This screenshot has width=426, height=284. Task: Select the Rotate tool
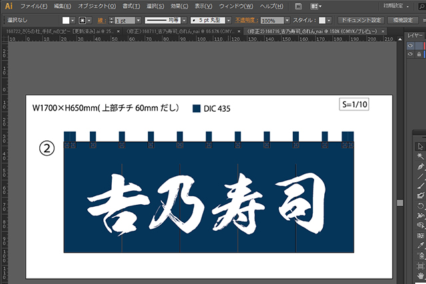[420, 206]
